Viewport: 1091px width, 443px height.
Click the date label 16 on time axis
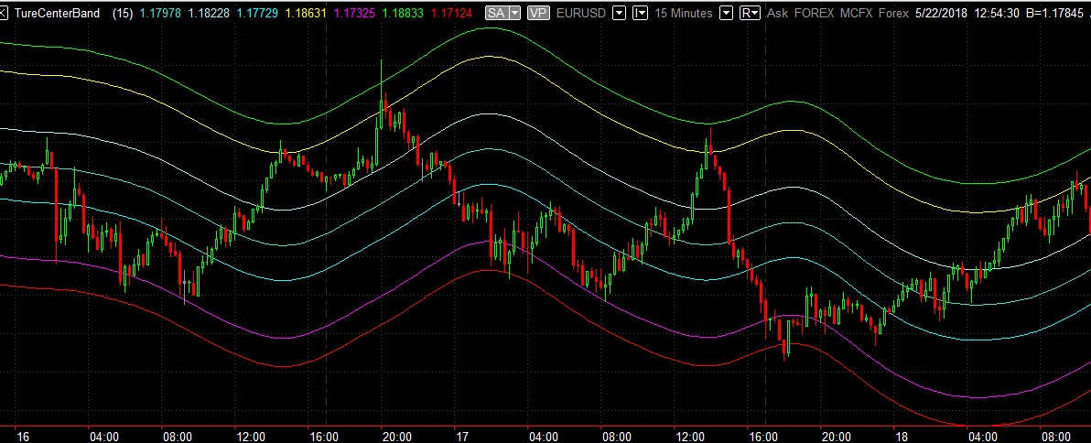coord(23,437)
